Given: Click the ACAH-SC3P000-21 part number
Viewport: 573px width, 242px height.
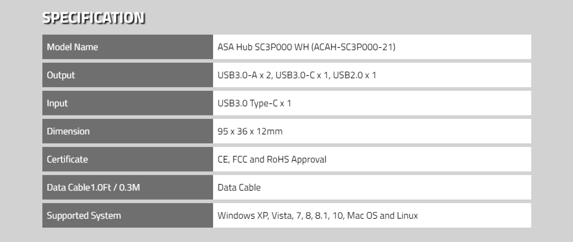Looking at the screenshot, I should coord(353,47).
